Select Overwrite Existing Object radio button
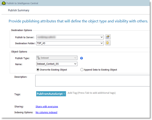This screenshot has height=120, width=152. 38,70
